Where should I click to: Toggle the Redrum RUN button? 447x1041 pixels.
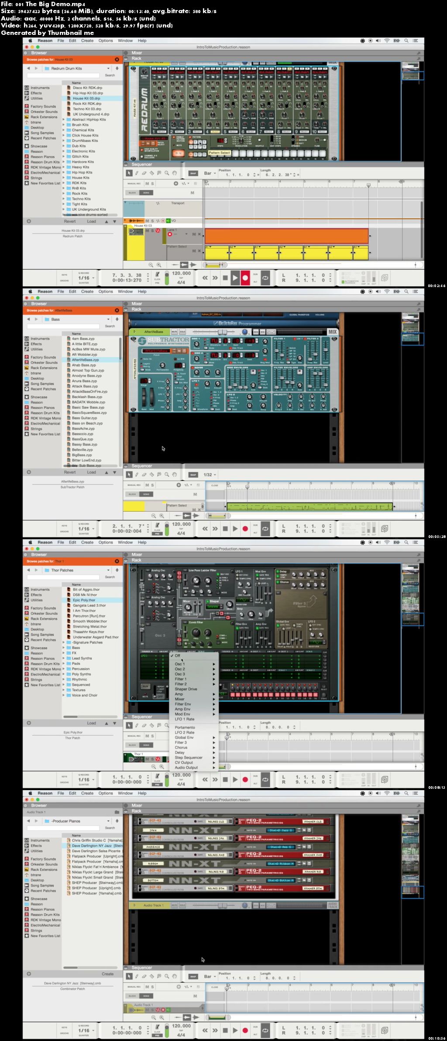[178, 153]
